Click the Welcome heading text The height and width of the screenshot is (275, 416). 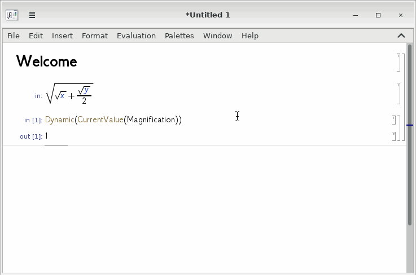47,61
